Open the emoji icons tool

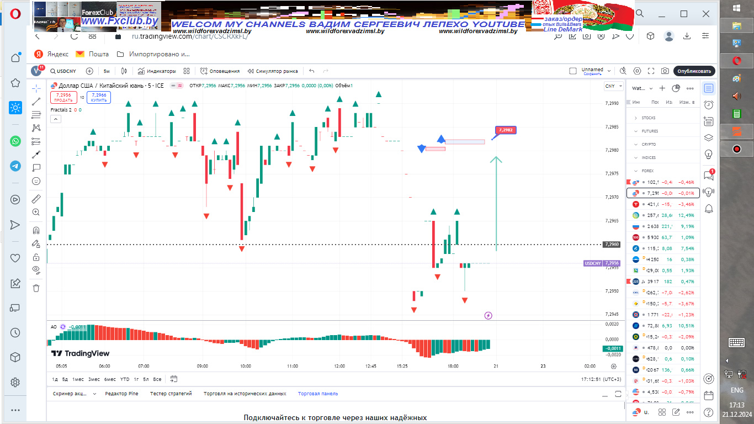click(36, 181)
